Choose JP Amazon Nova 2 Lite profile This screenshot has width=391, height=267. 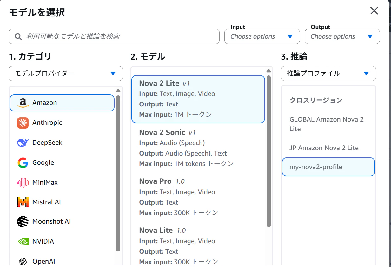coord(328,148)
